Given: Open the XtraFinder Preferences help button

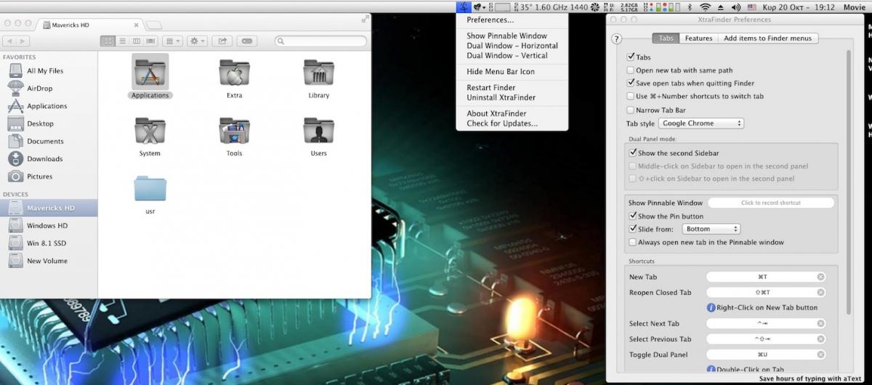Looking at the screenshot, I should coord(617,38).
